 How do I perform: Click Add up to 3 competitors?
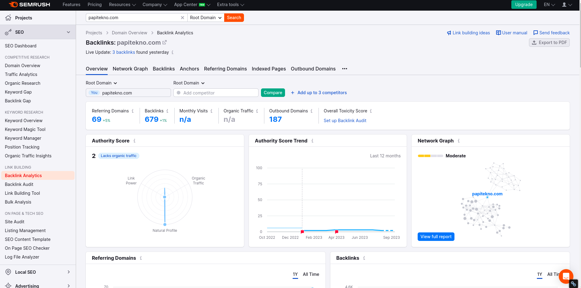(319, 93)
